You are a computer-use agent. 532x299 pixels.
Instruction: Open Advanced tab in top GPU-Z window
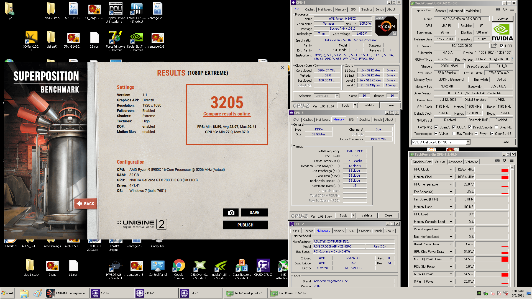coord(456,11)
